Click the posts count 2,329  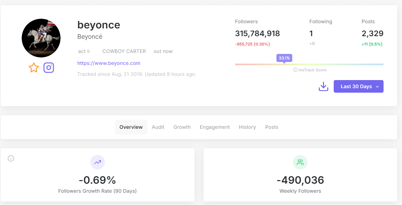pyautogui.click(x=373, y=34)
